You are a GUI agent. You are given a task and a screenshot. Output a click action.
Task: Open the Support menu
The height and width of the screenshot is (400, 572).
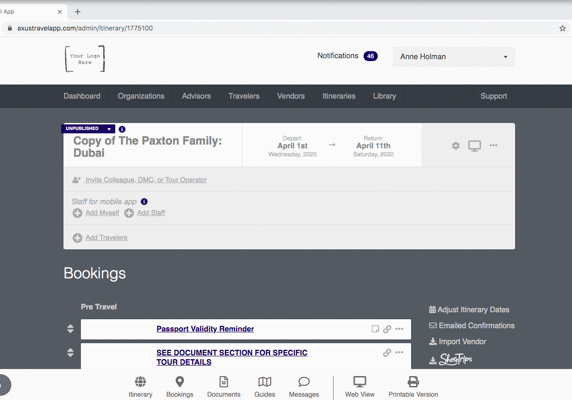[x=493, y=96]
